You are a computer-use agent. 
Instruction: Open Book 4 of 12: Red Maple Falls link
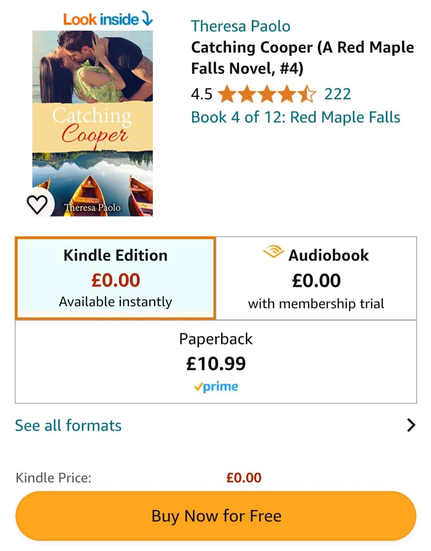coord(296,117)
